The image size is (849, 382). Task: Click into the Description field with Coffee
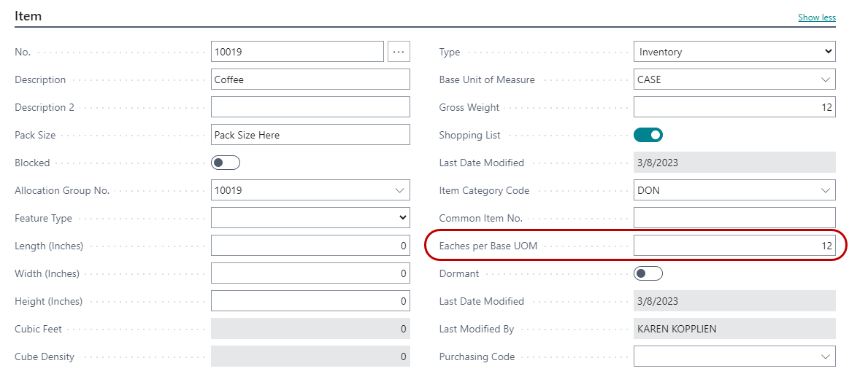(x=310, y=79)
